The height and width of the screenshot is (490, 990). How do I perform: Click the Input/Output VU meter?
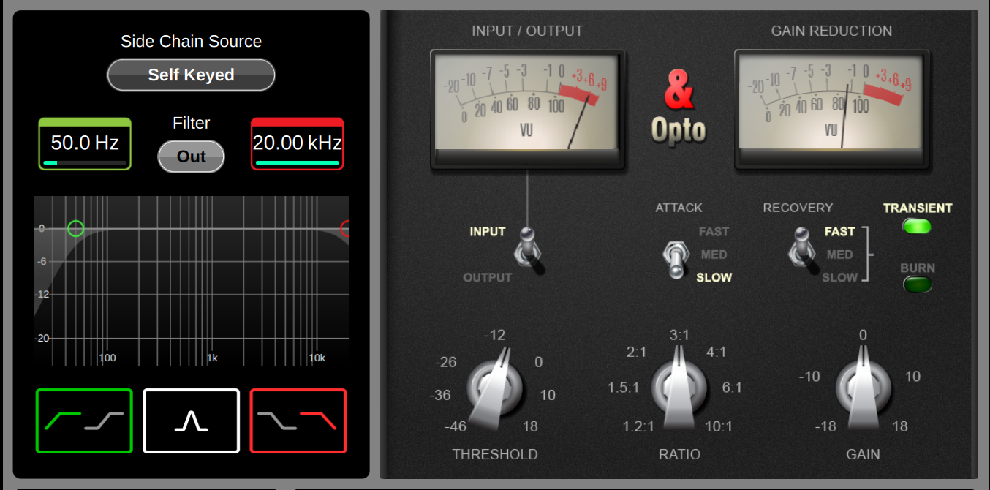click(527, 109)
